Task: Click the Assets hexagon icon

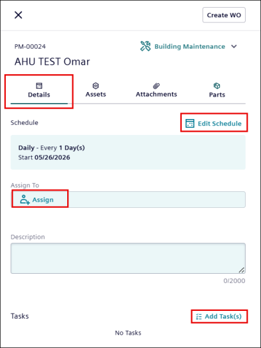Action: 96,86
